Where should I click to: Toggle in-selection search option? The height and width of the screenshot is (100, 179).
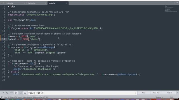[x=21, y=93]
